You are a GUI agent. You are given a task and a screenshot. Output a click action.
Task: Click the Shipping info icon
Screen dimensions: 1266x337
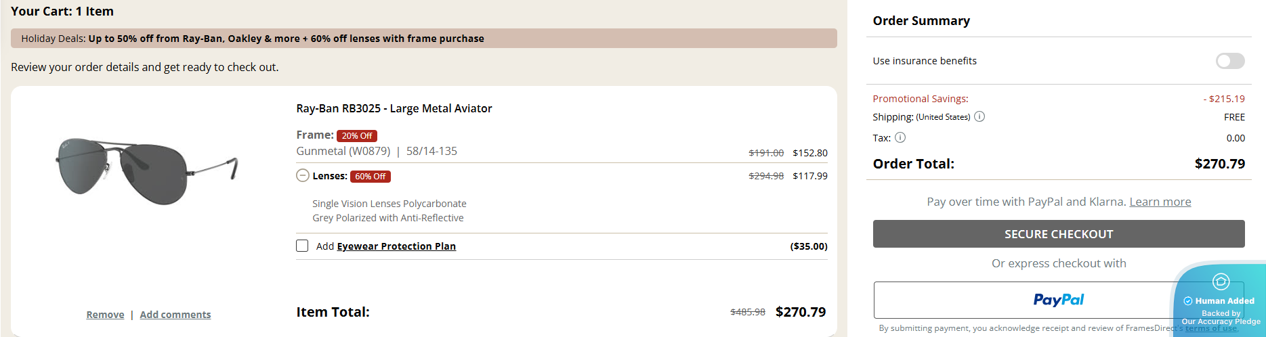click(979, 116)
